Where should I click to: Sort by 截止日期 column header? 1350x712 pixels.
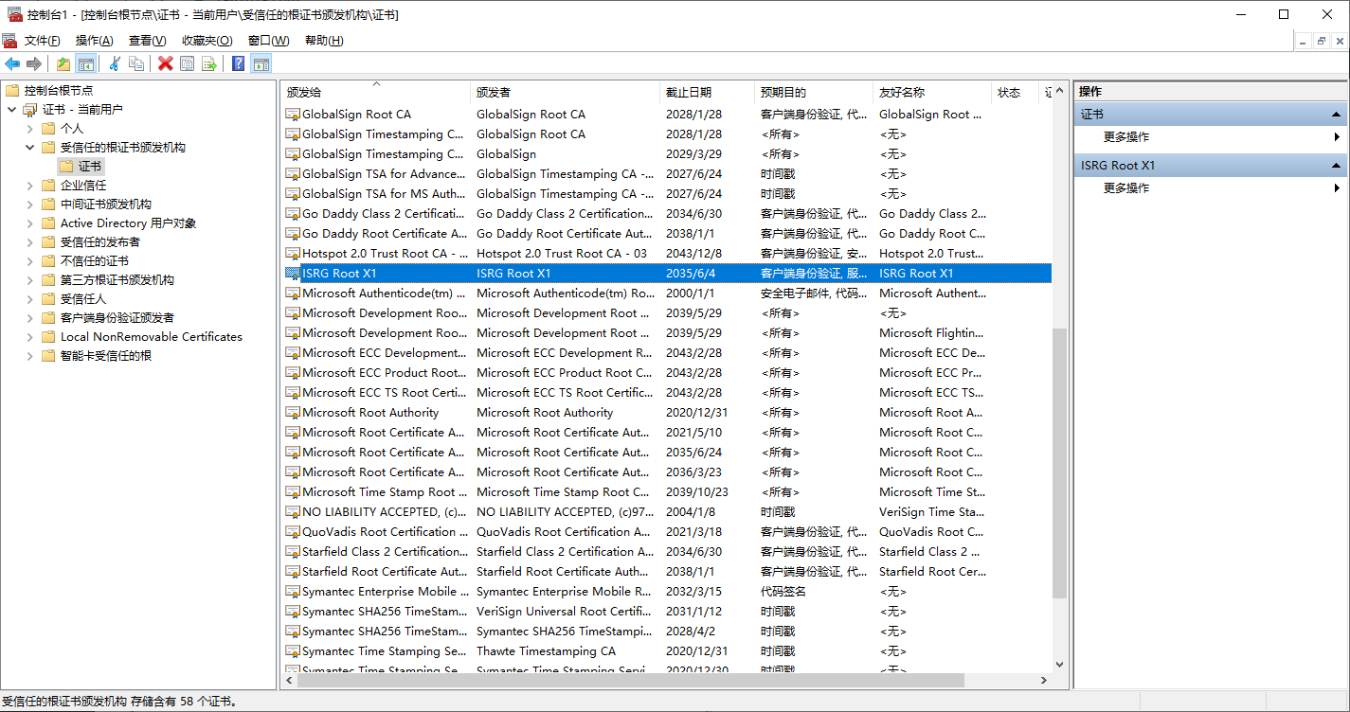(707, 92)
